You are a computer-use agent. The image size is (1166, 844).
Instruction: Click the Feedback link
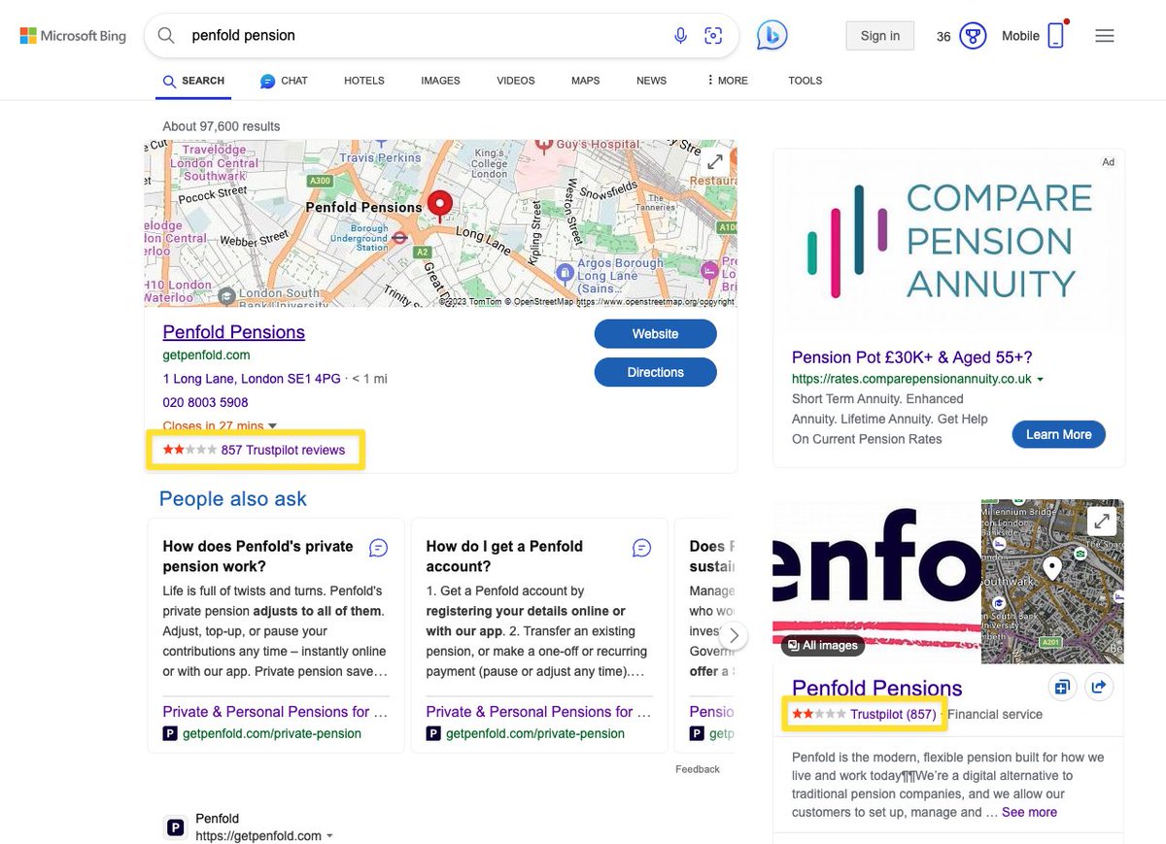(x=698, y=769)
